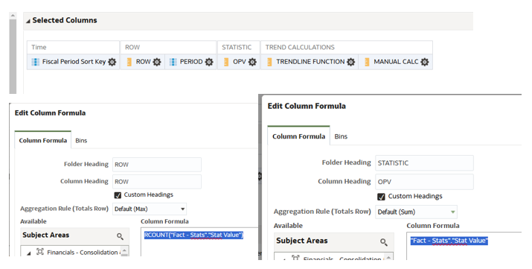Click Column Heading field containing OPV
Screen dimensions: 532x269
tap(424, 182)
